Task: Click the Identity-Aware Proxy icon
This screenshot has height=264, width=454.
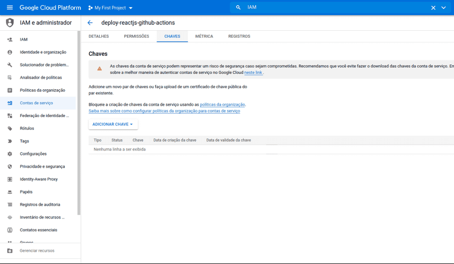Action: 10,179
